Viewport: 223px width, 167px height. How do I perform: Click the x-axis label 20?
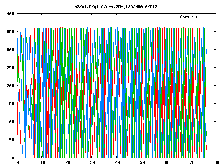point(68,162)
